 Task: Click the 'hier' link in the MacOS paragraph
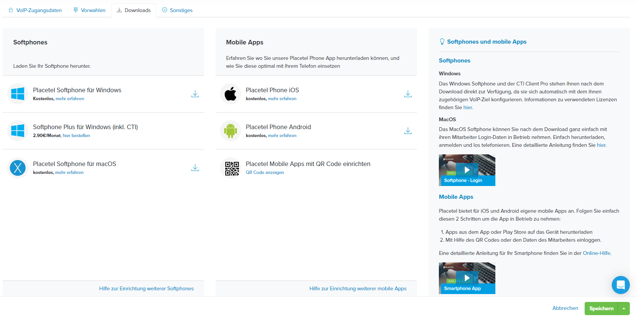click(x=601, y=145)
